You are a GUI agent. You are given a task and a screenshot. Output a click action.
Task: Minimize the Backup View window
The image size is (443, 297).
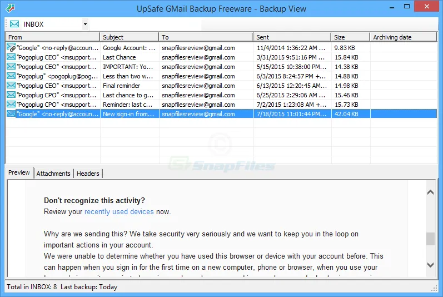[x=392, y=7]
